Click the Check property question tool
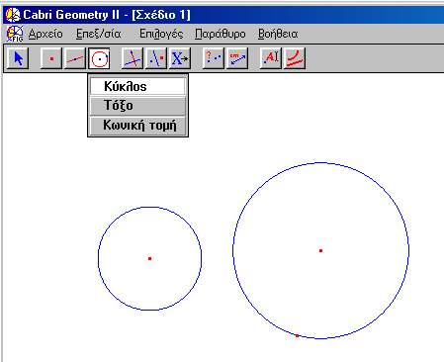 coord(214,58)
